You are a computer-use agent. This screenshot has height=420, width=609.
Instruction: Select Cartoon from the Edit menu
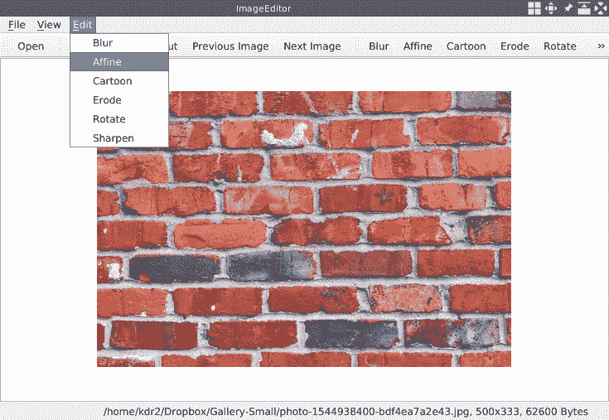point(112,81)
